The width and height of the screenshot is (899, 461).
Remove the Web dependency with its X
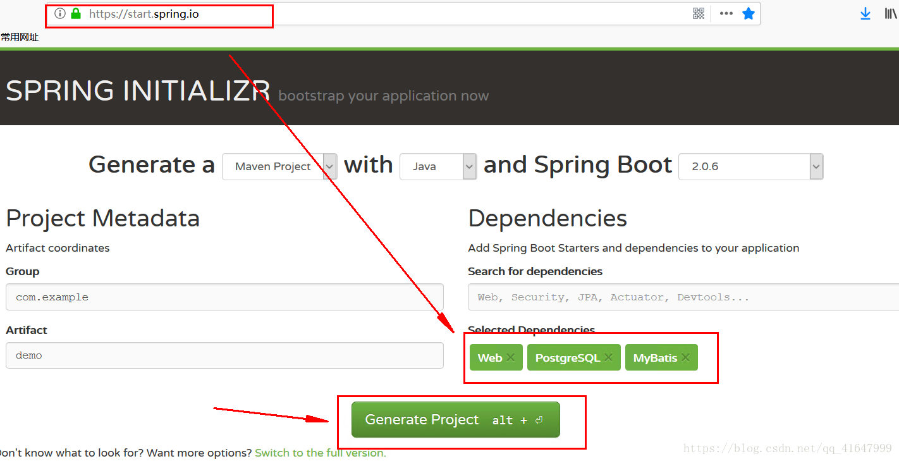pyautogui.click(x=511, y=357)
